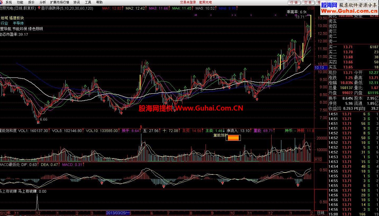The width and height of the screenshot is (379, 216).
Task: Open the 帮助 menu
Action: coord(99,2)
